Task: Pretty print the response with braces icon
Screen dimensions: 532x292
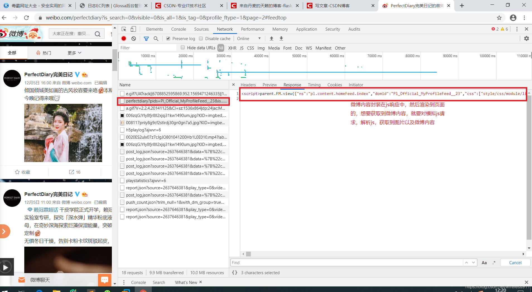Action: [x=235, y=273]
